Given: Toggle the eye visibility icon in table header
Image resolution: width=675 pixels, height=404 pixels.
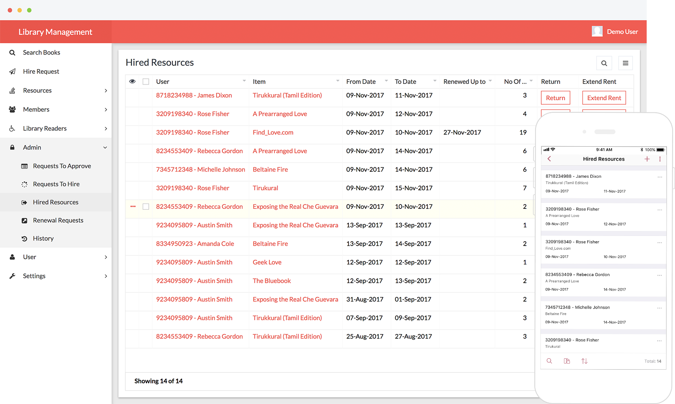Looking at the screenshot, I should pos(132,82).
